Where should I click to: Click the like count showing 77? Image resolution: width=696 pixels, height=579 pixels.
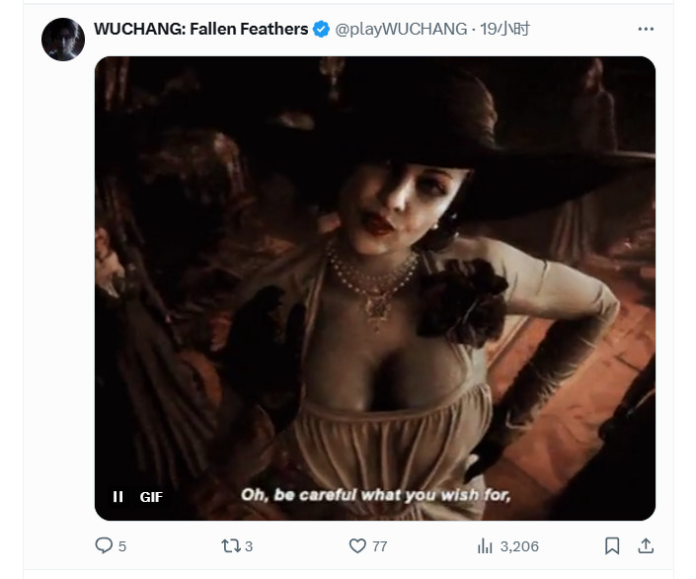pos(380,546)
